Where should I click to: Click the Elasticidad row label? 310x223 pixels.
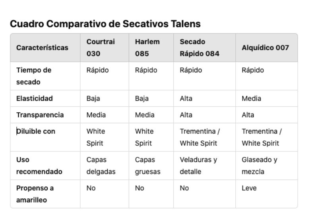click(35, 98)
